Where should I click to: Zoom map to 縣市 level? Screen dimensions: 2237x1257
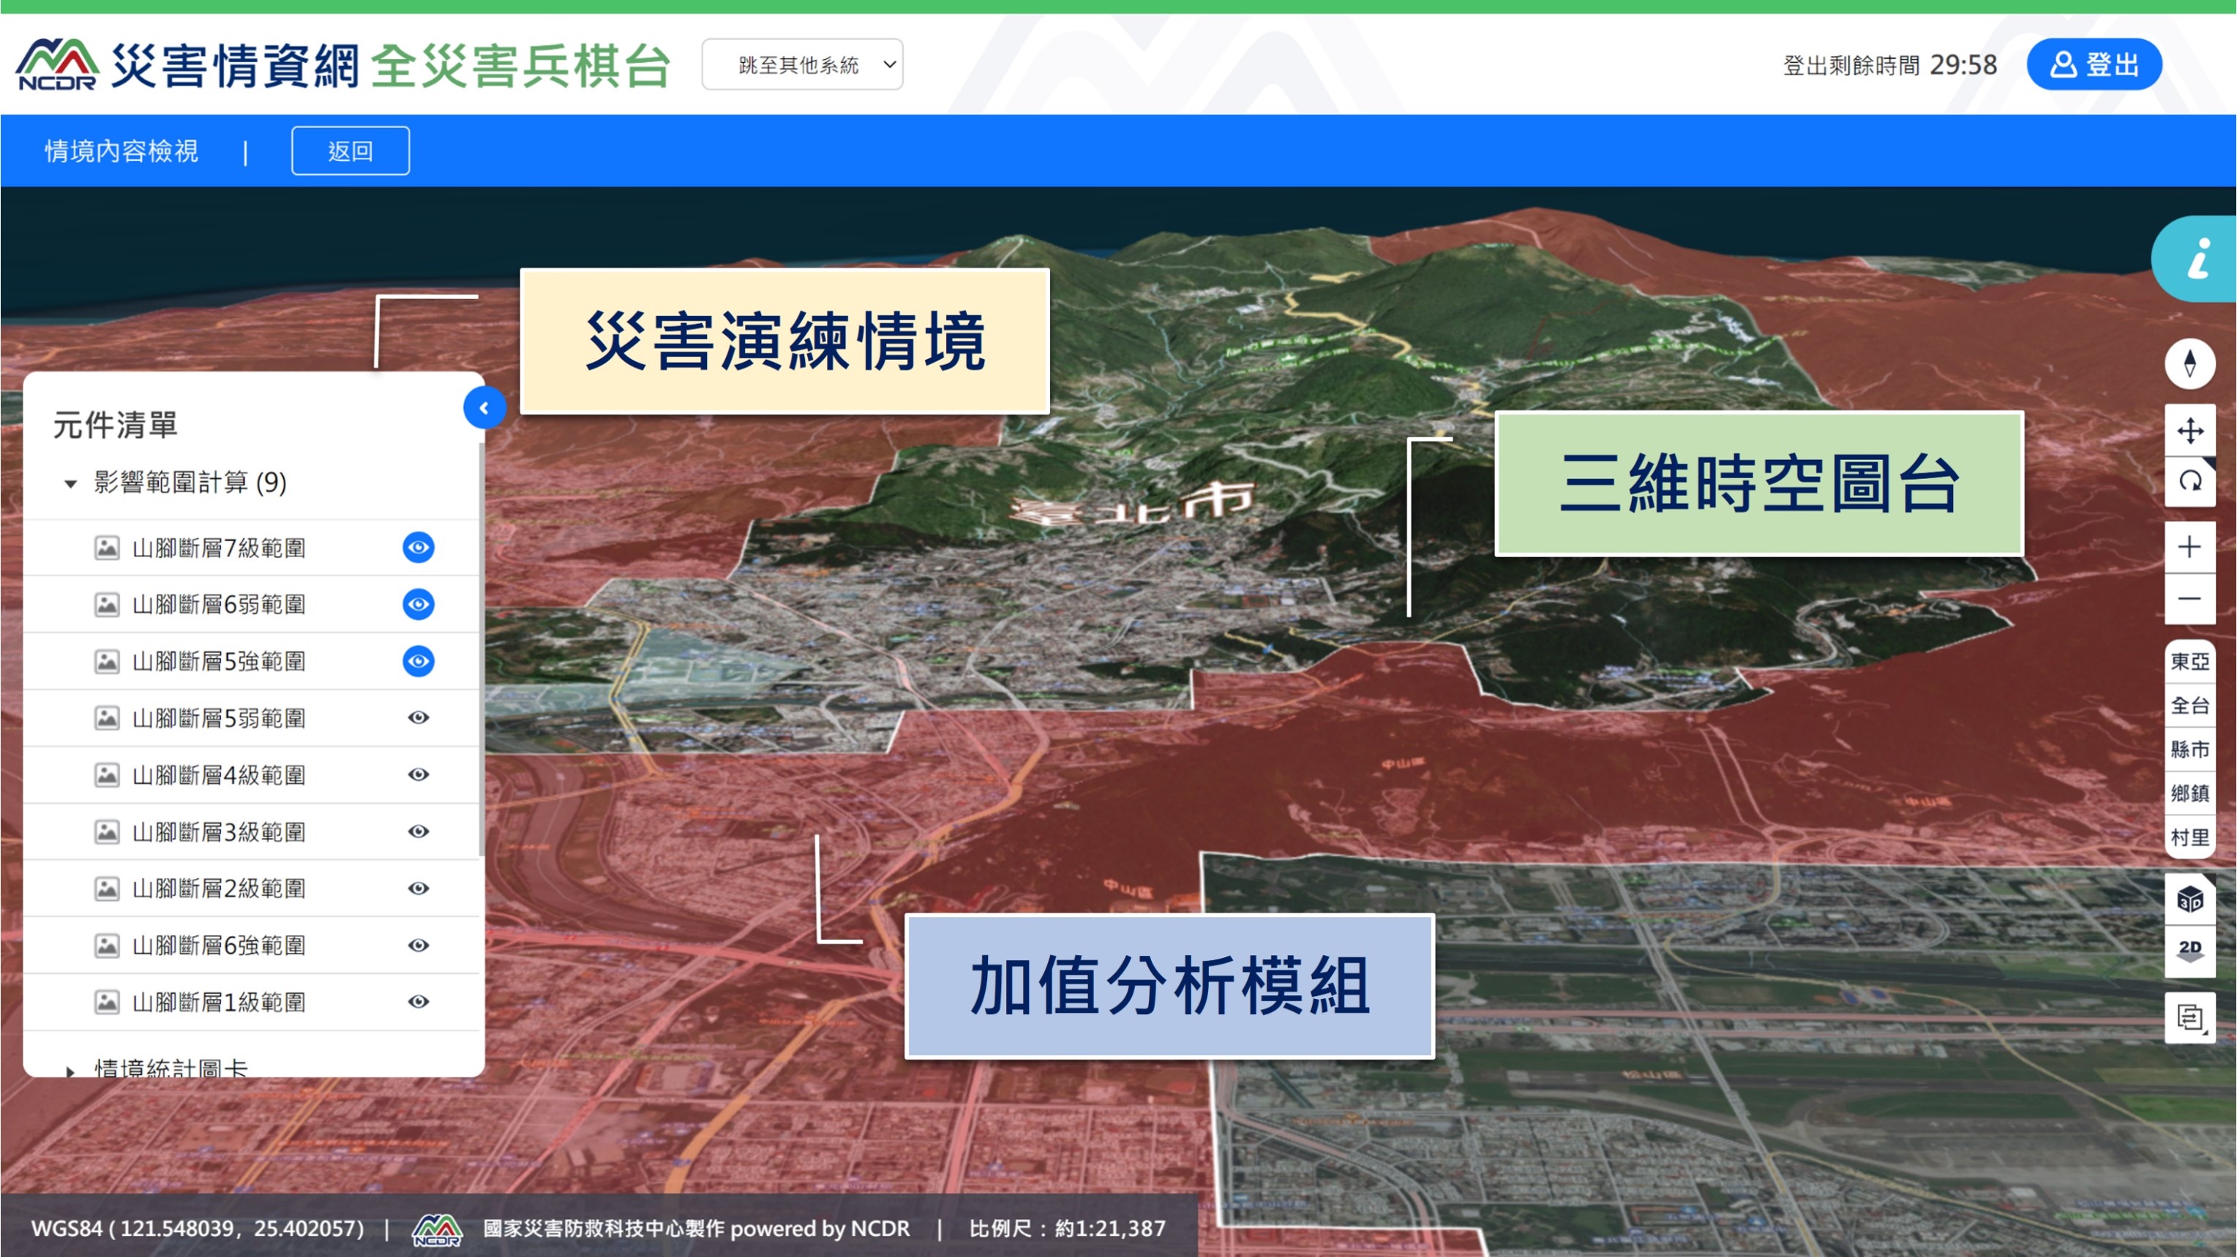coord(2189,750)
